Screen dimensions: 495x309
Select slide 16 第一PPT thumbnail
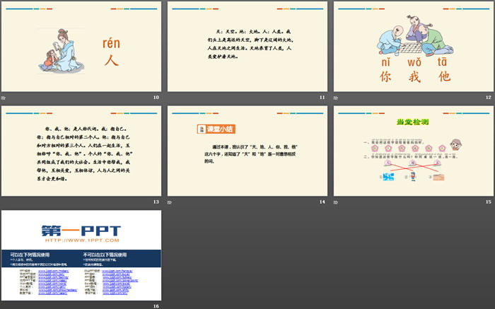(x=81, y=255)
